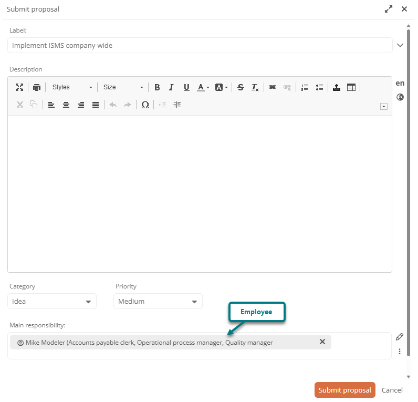The image size is (418, 402).
Task: Maximize the rich text editor
Action: pos(19,87)
